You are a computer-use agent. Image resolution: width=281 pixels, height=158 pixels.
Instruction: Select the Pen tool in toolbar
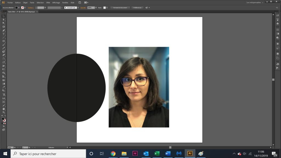(x=4, y=30)
